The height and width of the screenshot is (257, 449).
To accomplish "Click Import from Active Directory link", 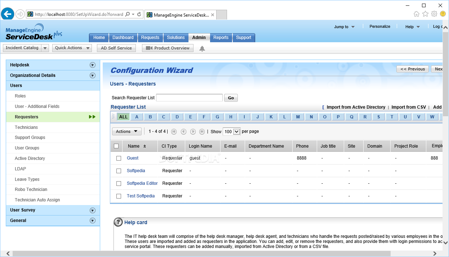I will coord(356,107).
